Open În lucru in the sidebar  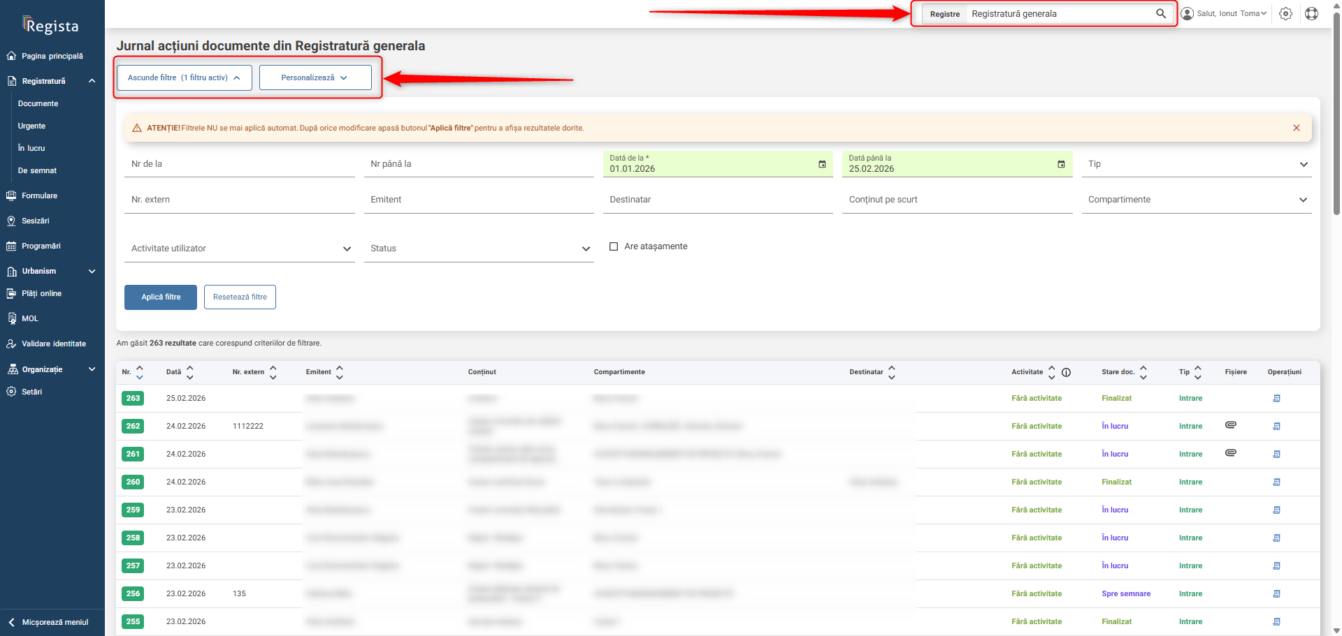coord(31,148)
